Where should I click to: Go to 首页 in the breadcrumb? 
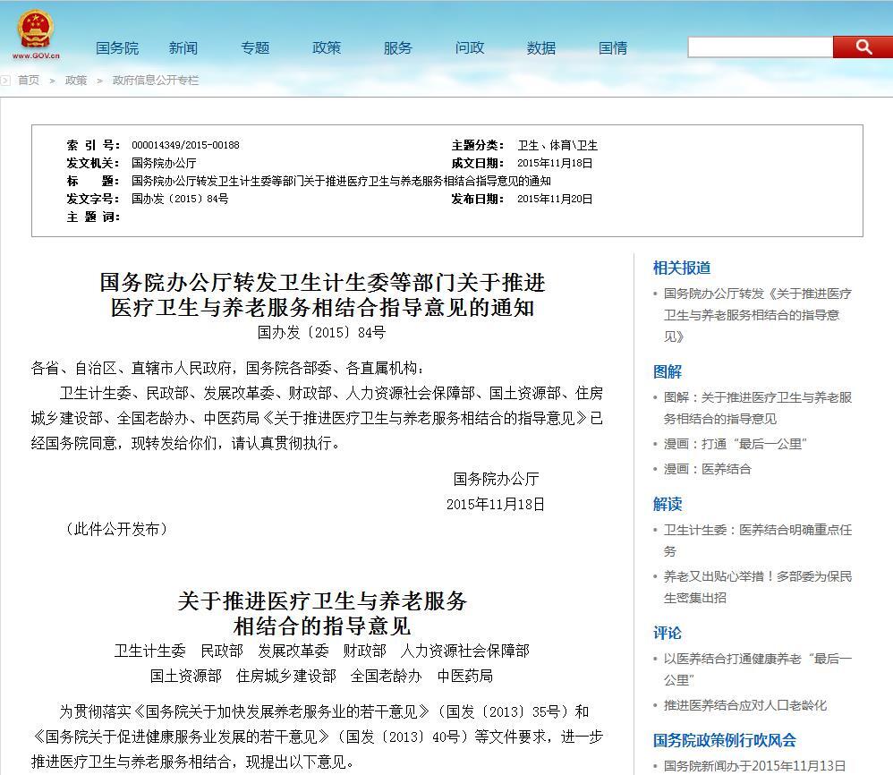pos(29,81)
